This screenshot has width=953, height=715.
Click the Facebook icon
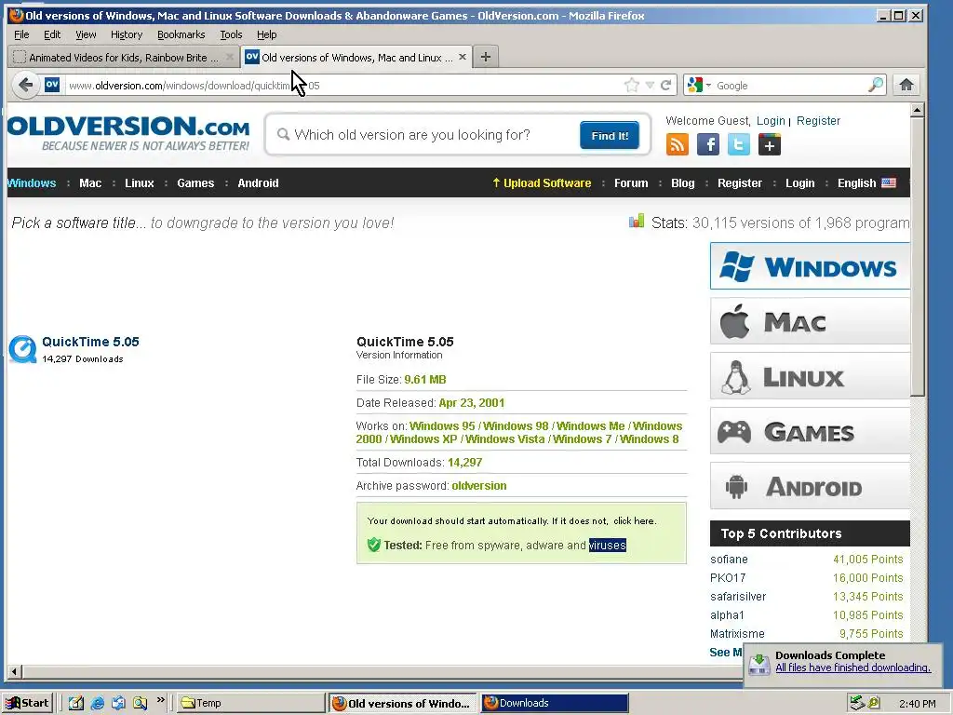click(x=708, y=144)
